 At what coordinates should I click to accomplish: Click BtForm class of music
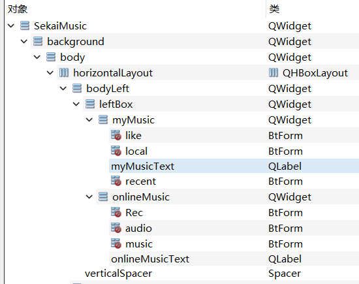point(285,244)
